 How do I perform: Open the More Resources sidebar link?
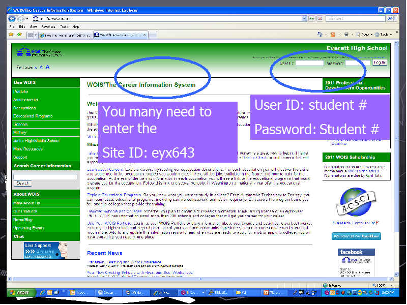click(x=28, y=149)
